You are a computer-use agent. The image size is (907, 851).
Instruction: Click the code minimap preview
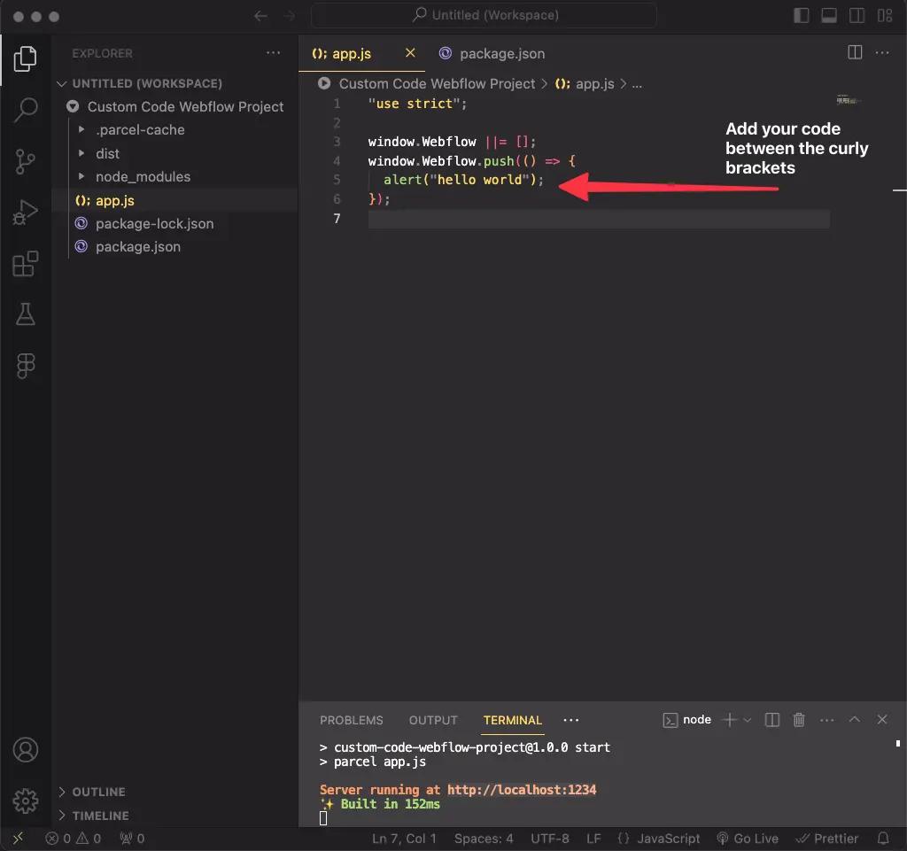click(847, 100)
